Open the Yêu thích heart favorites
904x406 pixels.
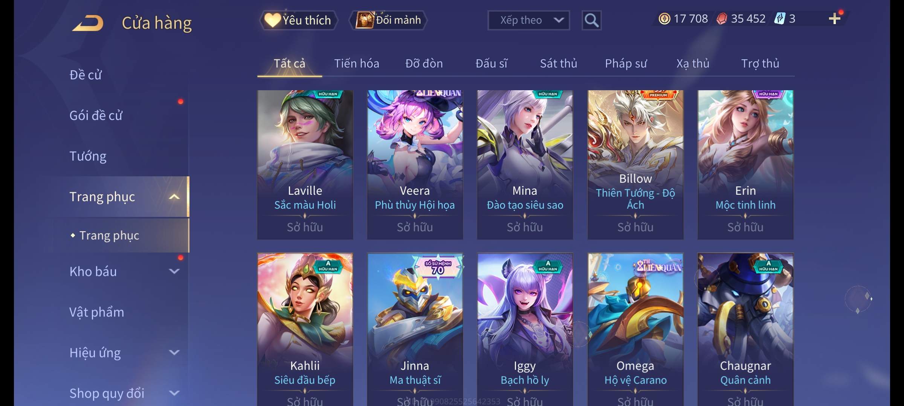tap(272, 20)
